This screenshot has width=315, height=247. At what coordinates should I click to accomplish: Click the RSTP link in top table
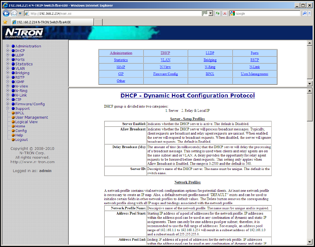[254, 60]
